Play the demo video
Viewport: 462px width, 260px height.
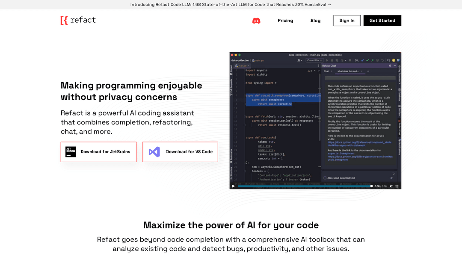234,186
